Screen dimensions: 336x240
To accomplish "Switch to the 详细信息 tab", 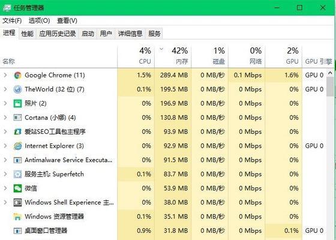I will [130, 34].
